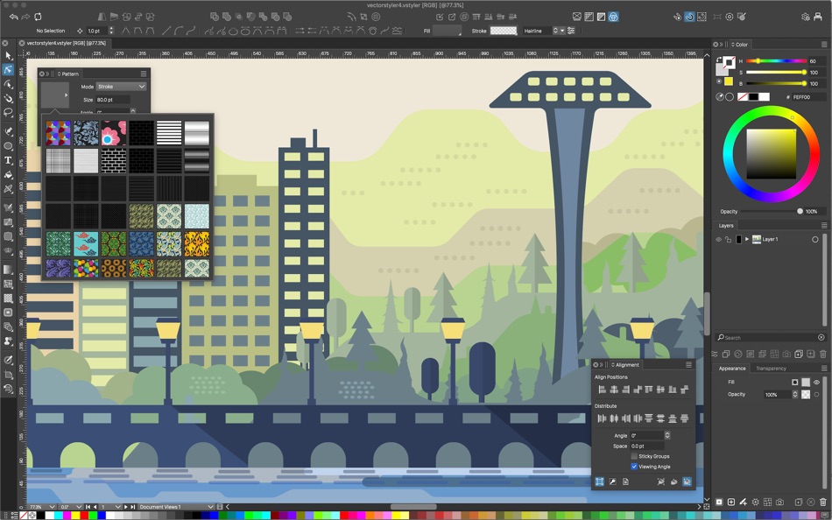Click trash icon at Appearance panel bottom
The height and width of the screenshot is (520, 832).
(822, 502)
